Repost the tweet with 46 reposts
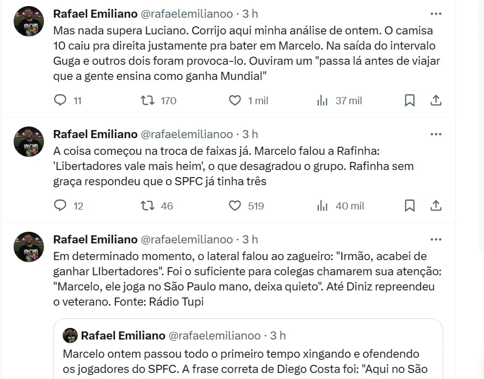The image size is (484, 379). [148, 205]
